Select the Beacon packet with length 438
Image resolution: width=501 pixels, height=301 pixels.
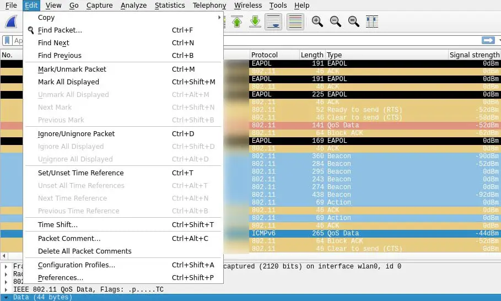[x=375, y=195]
